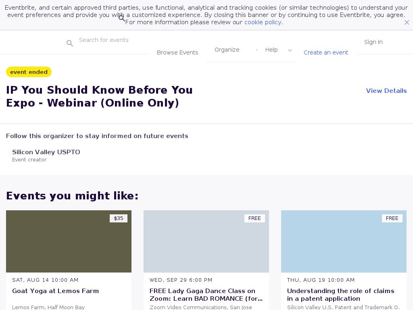Screen dimensions: 413x310
Task: Open Browse Events
Action: [177, 52]
